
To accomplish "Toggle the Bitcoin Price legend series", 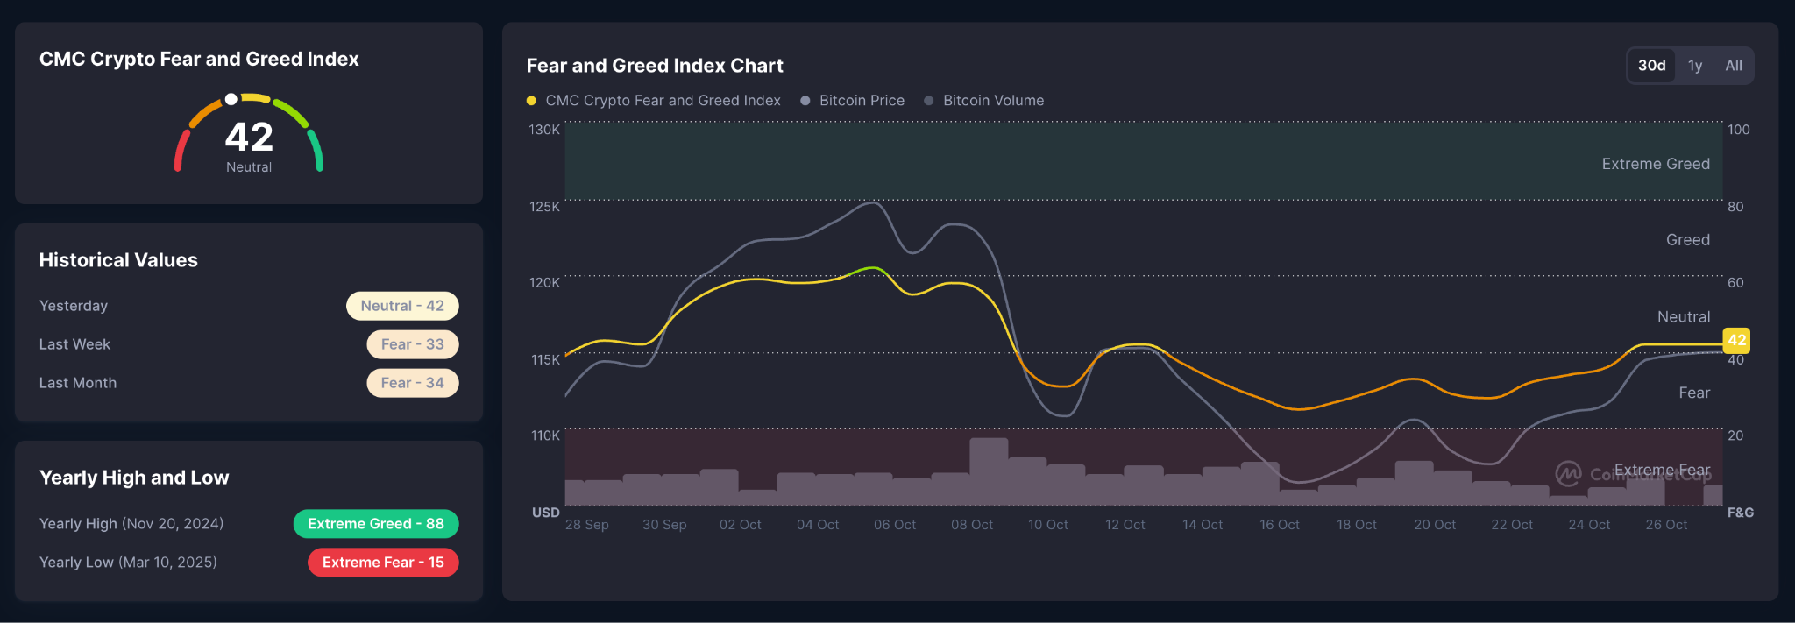I will 852,101.
